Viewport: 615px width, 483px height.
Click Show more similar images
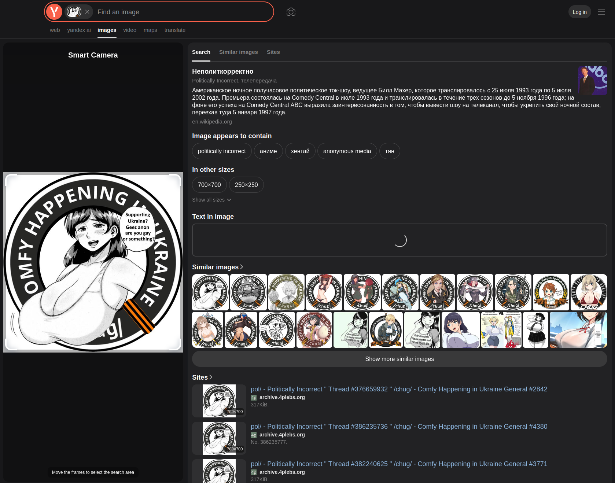pos(399,359)
